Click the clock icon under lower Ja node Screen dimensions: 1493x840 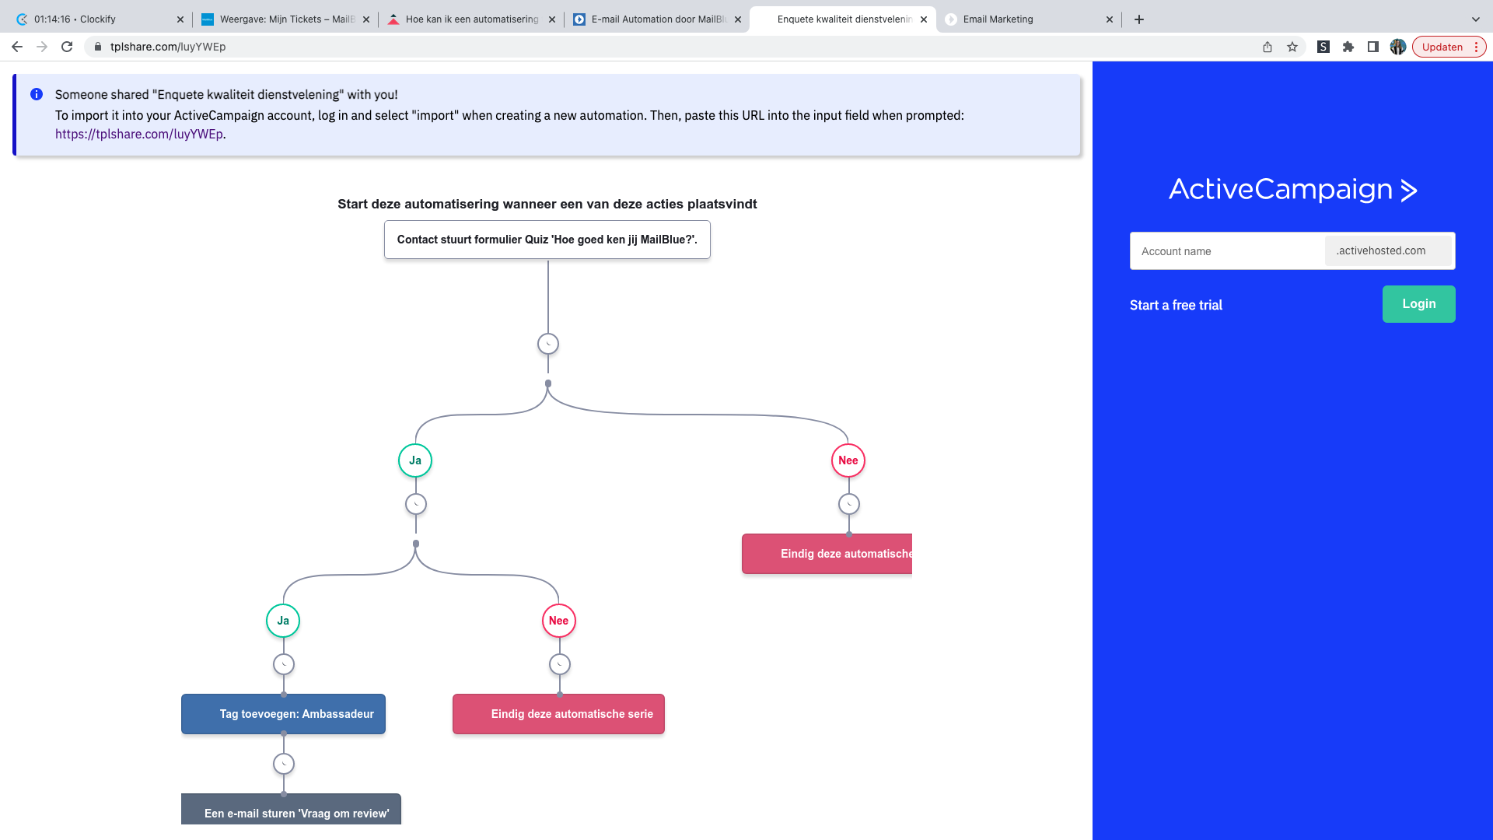(x=284, y=664)
